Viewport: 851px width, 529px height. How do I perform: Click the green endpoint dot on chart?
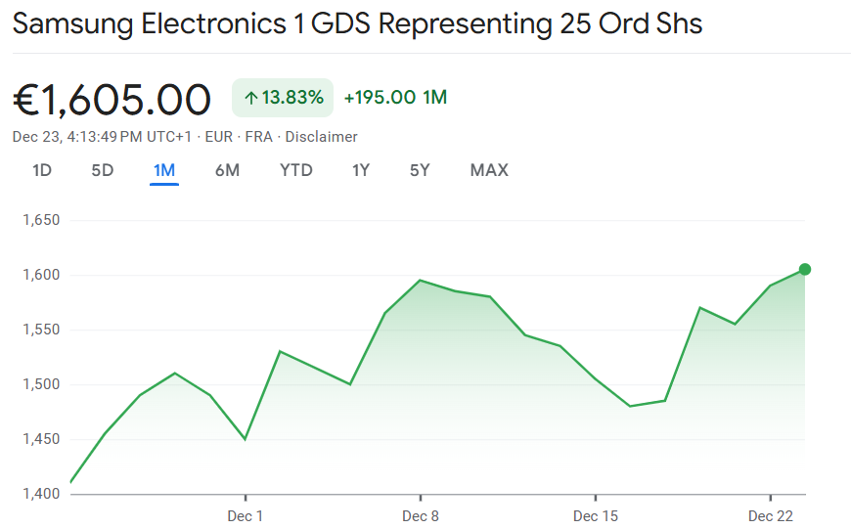(x=805, y=269)
